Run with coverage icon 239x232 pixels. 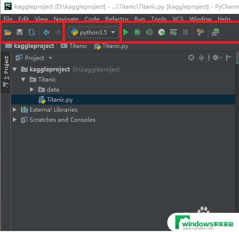tap(150, 32)
